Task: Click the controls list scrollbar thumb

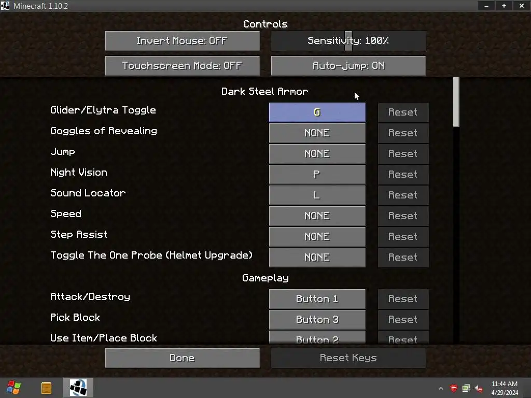Action: (456, 102)
